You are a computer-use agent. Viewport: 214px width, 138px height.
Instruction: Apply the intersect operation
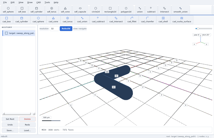click(165, 10)
